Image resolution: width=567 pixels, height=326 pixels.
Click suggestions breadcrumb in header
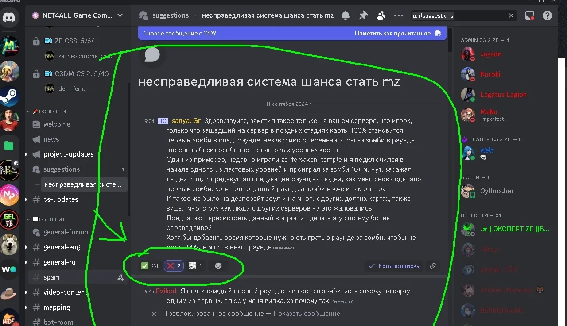click(170, 15)
